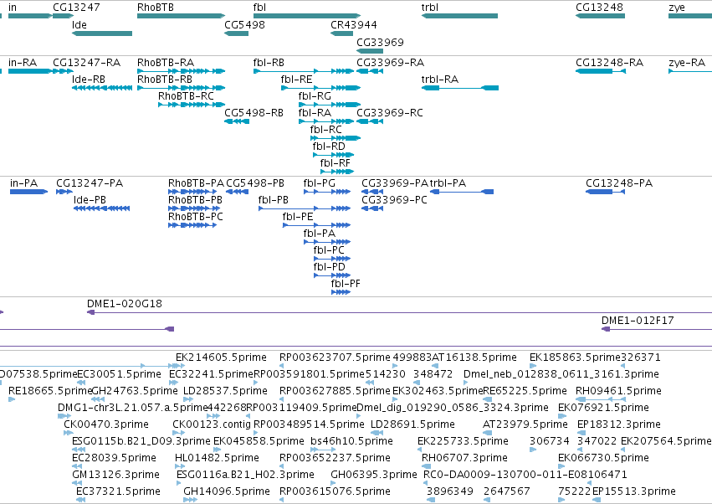Click the in-PA protein label

pyautogui.click(x=23, y=183)
